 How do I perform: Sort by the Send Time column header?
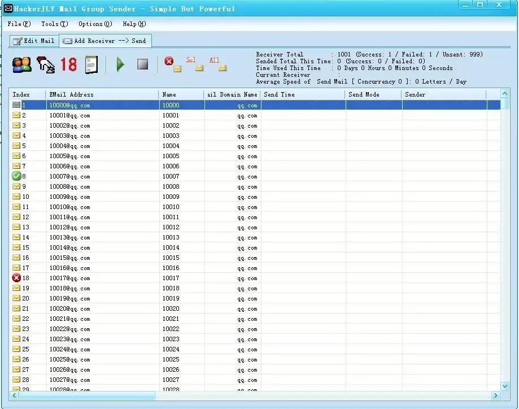[303, 94]
